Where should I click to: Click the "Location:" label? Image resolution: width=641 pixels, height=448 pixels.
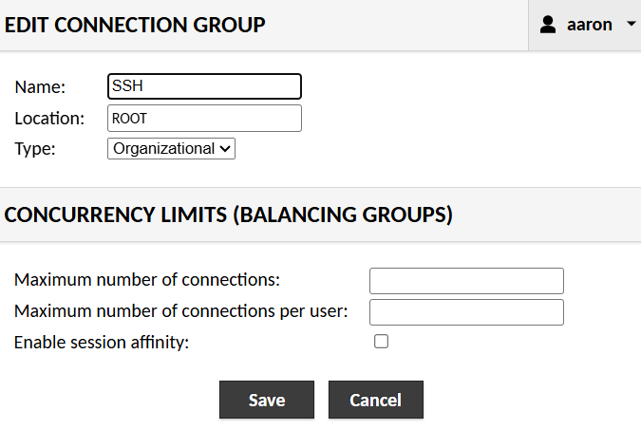tap(49, 119)
